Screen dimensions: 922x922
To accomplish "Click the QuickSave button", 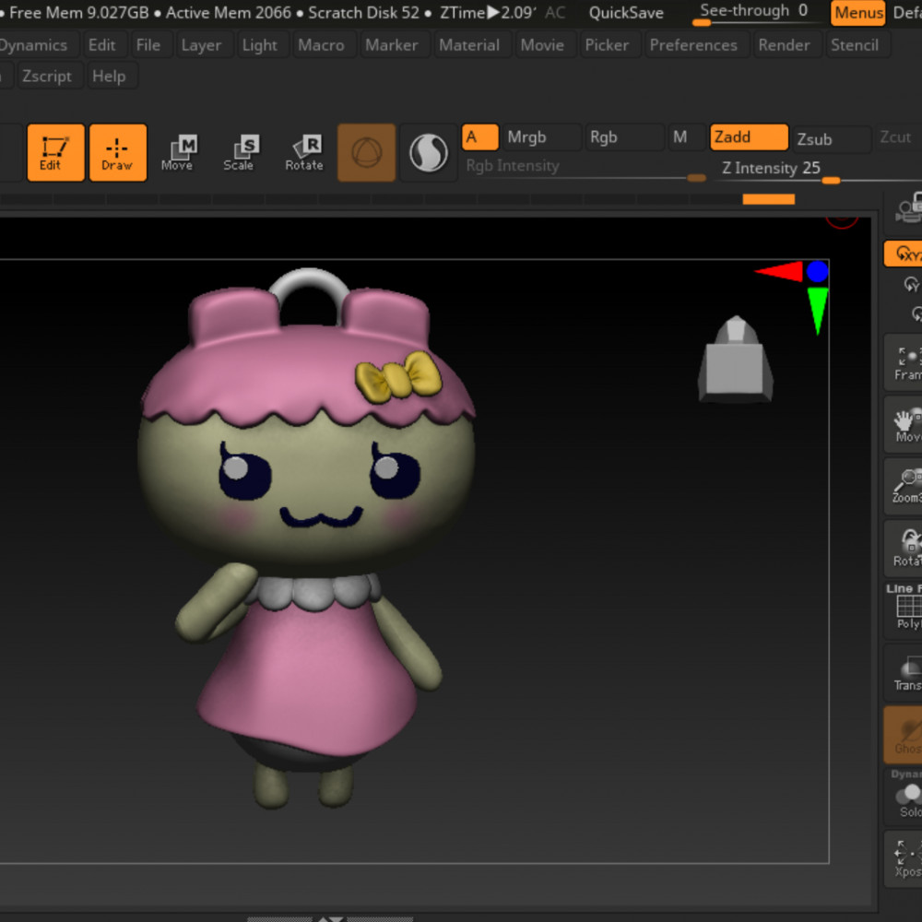I will click(x=626, y=12).
